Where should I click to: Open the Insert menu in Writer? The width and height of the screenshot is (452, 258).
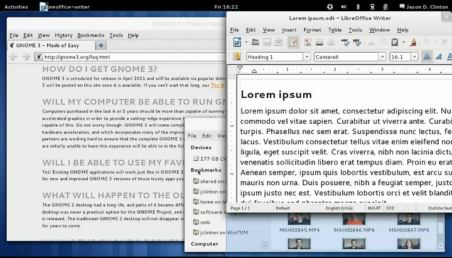coord(289,30)
